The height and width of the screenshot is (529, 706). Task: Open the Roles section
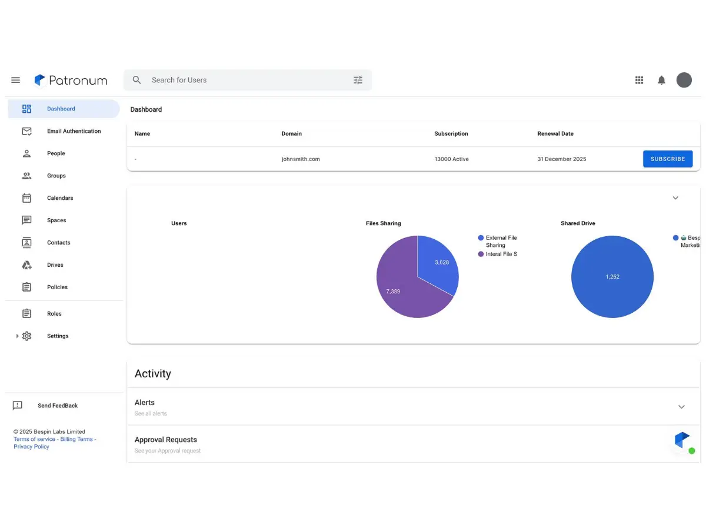click(54, 313)
